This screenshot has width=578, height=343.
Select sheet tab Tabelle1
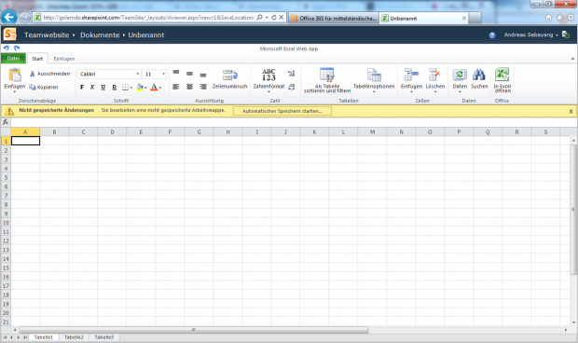point(44,337)
